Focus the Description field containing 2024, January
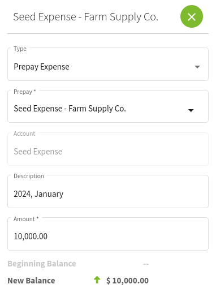The image size is (216, 297). coord(108,192)
